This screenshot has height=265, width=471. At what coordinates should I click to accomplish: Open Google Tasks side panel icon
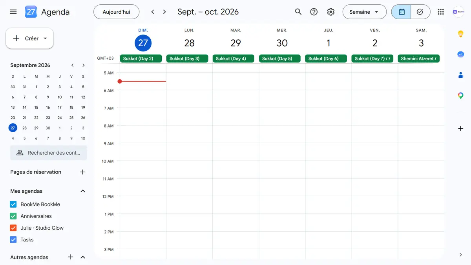(461, 55)
